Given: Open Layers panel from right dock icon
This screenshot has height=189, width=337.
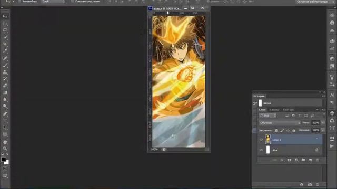Looking at the screenshot, I should [x=332, y=113].
